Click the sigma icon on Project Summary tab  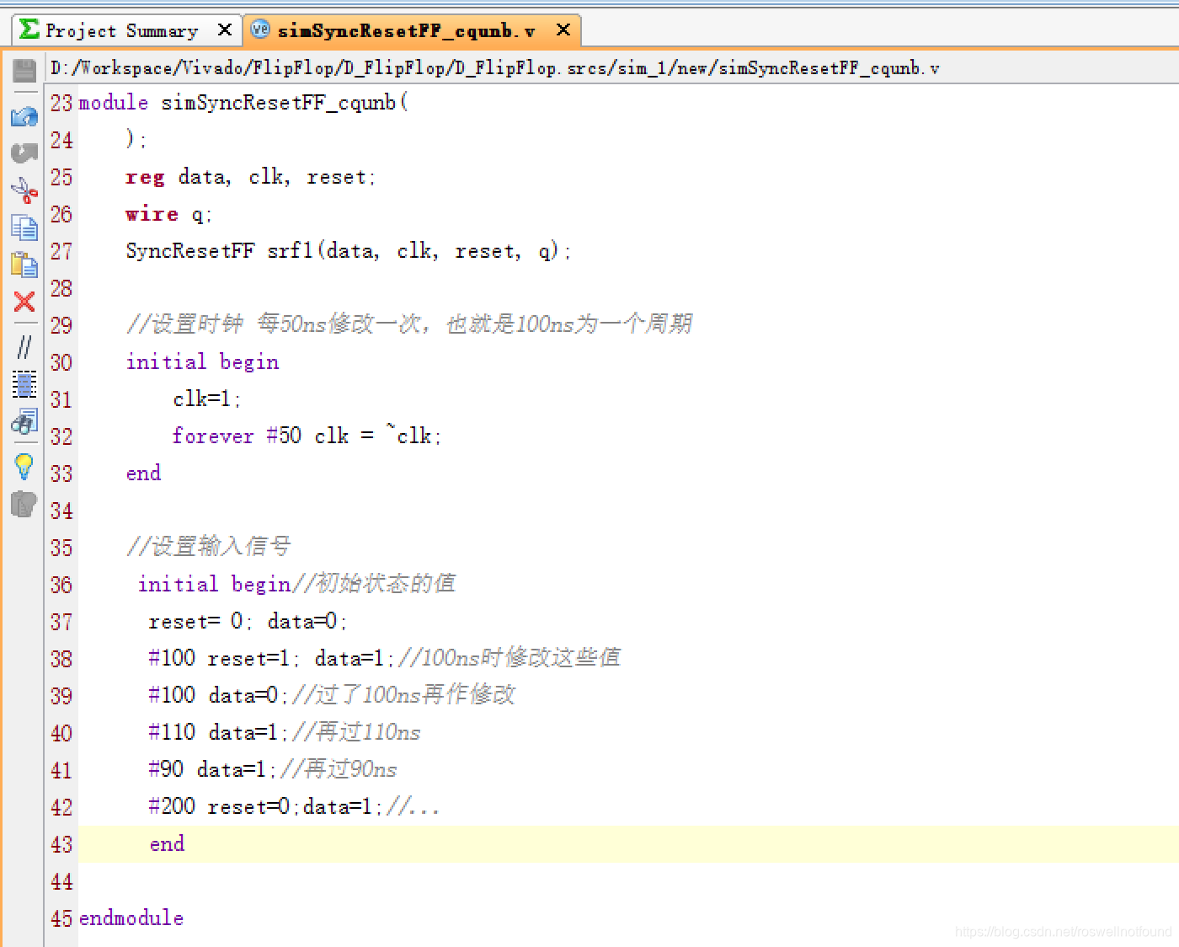pos(29,29)
